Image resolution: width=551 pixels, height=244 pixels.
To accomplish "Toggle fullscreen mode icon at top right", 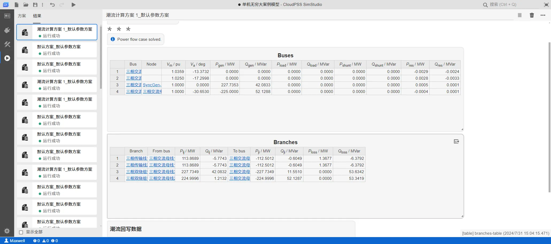I will (546, 5).
